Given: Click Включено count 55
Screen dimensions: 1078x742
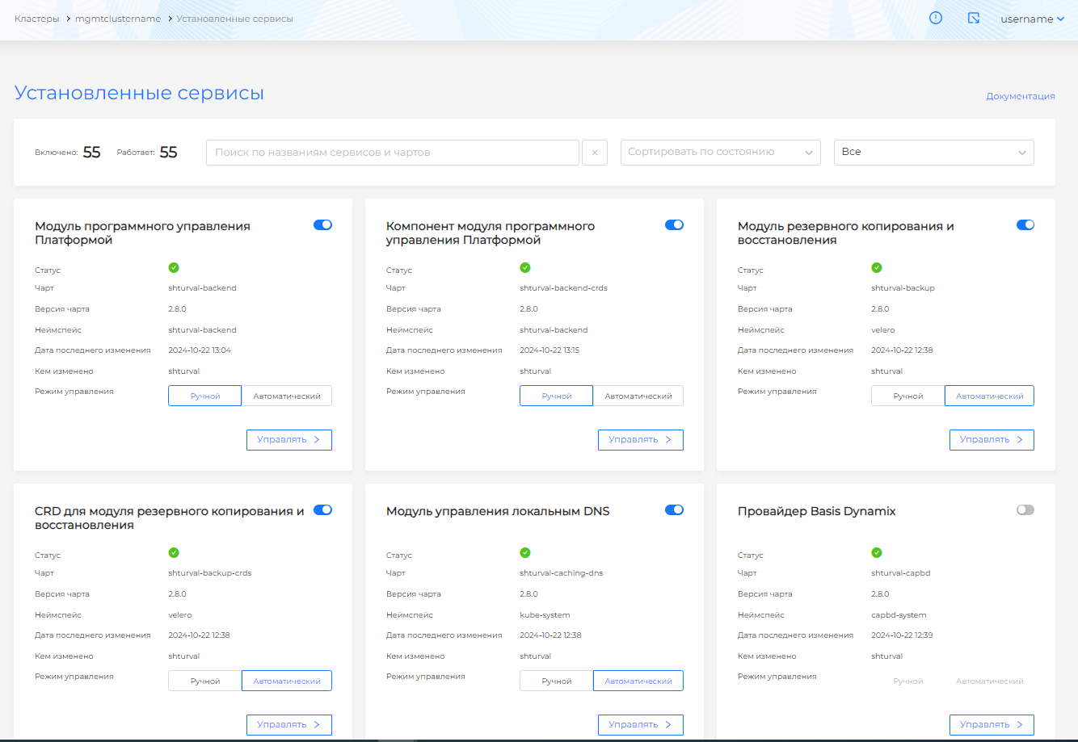Looking at the screenshot, I should coord(91,153).
